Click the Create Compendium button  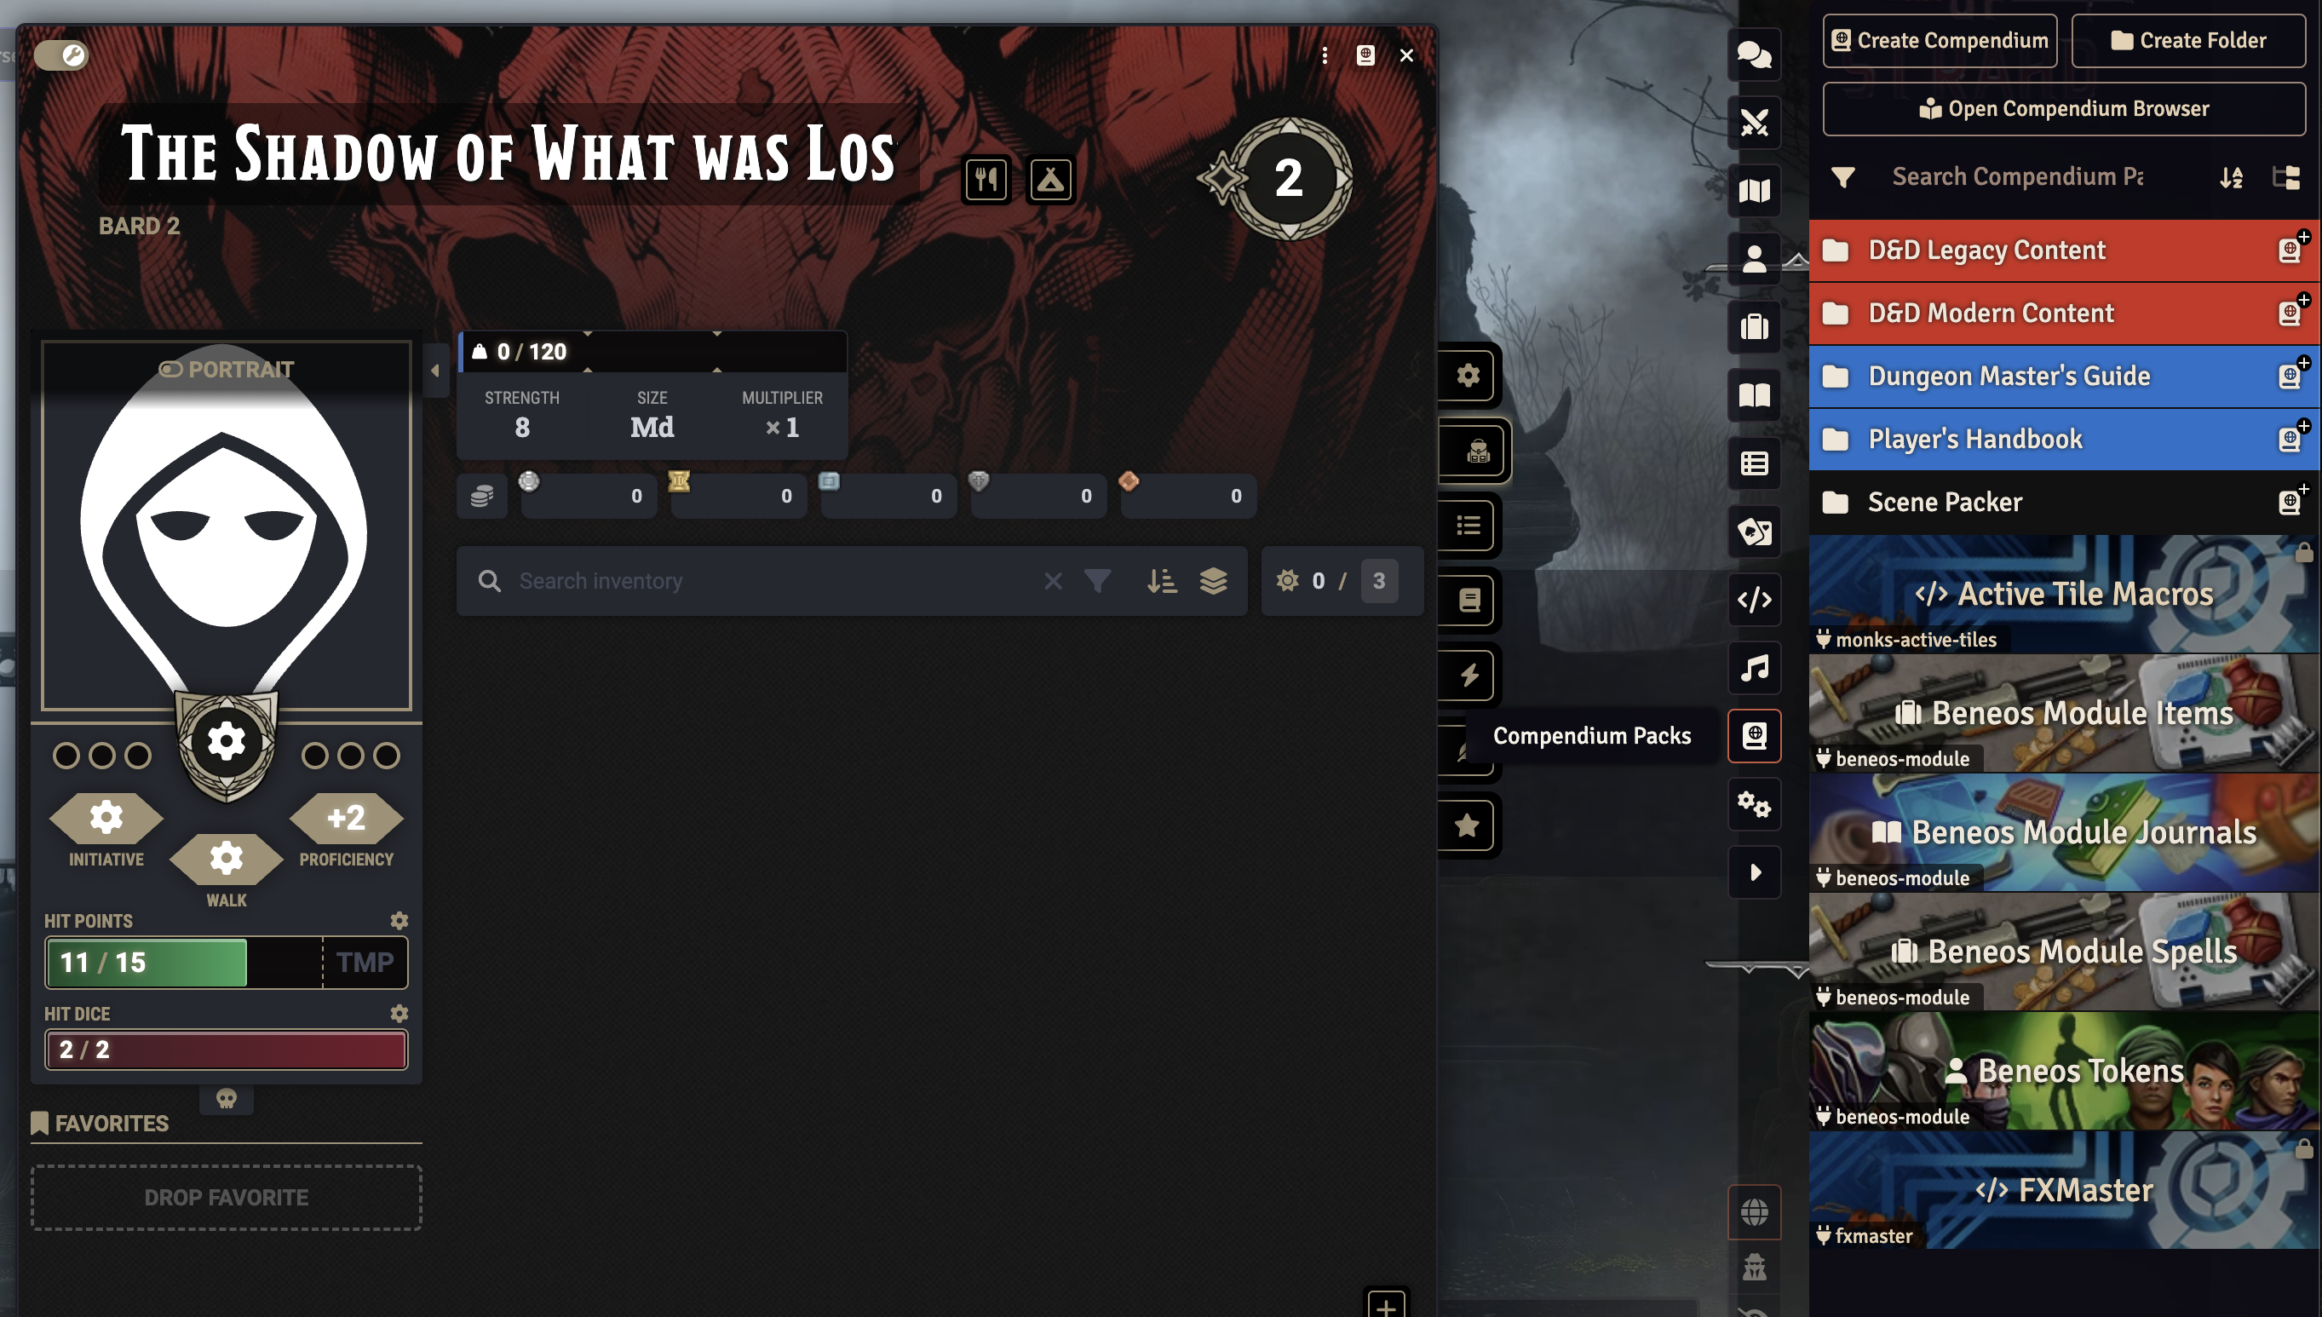1939,41
